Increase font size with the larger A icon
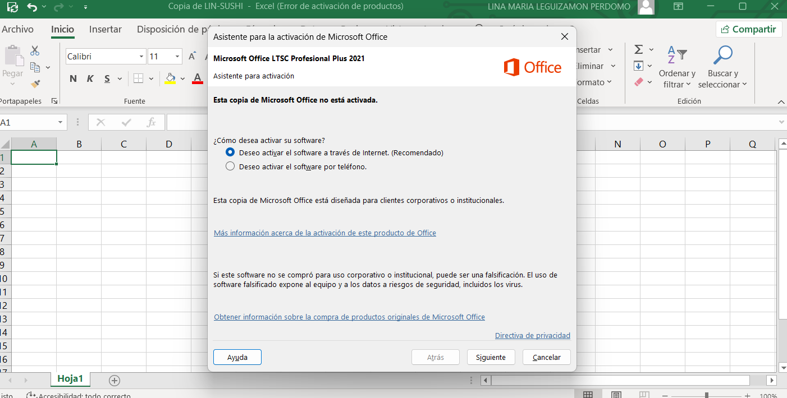 (x=193, y=56)
